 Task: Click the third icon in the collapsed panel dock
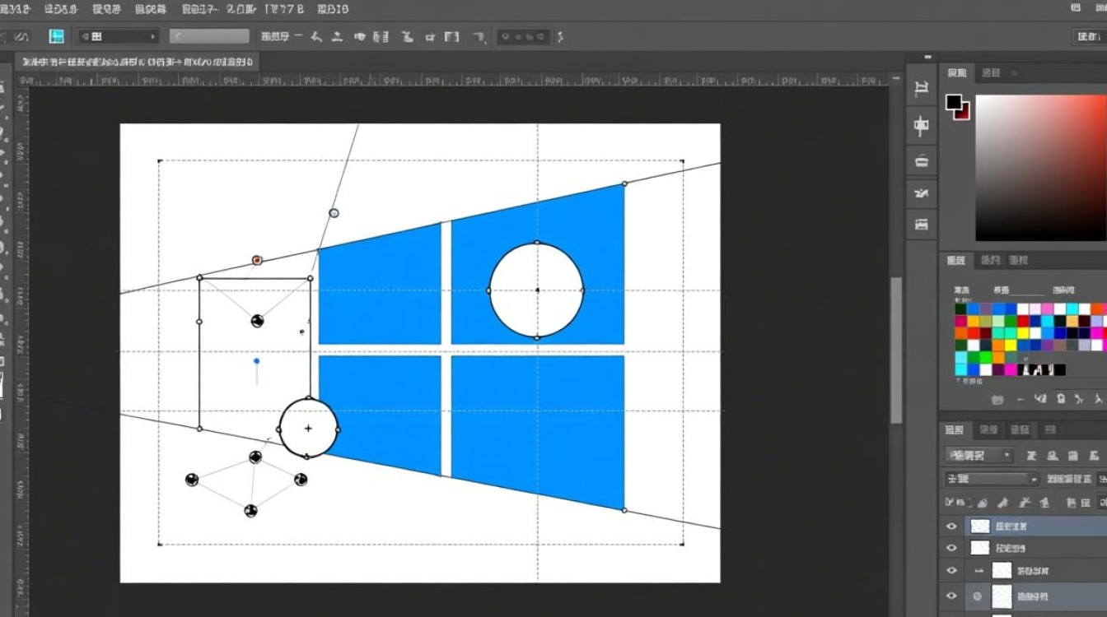coord(922,160)
